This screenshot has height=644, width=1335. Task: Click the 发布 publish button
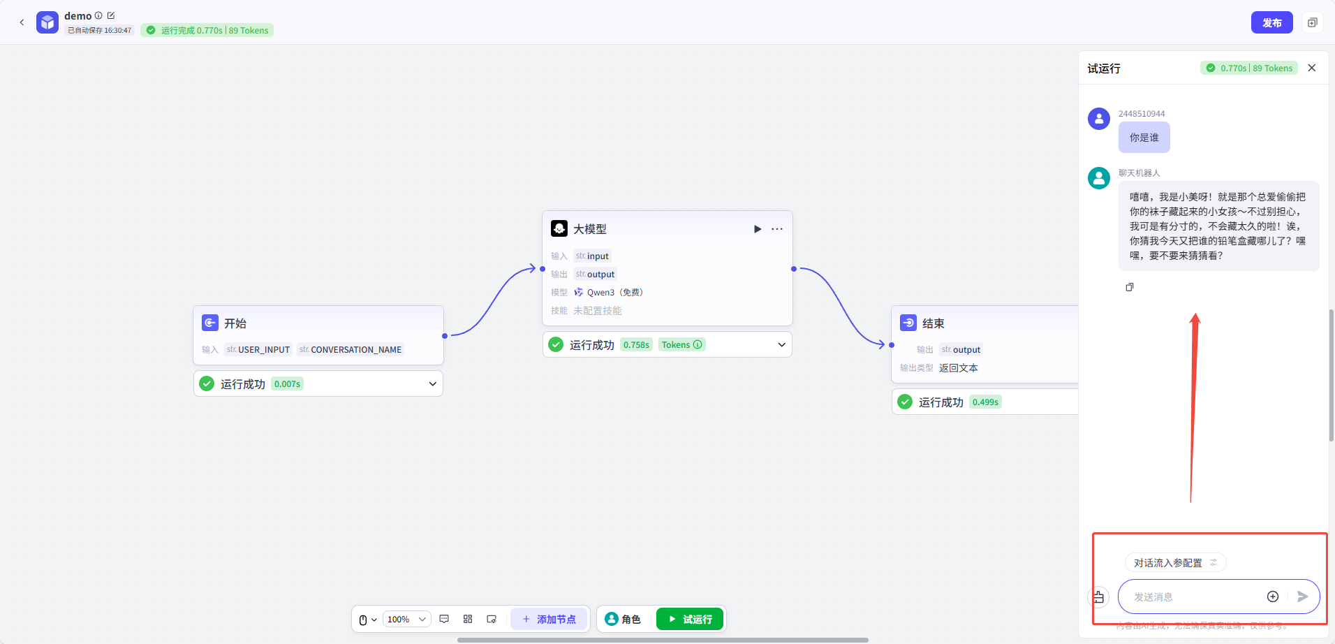coord(1271,22)
